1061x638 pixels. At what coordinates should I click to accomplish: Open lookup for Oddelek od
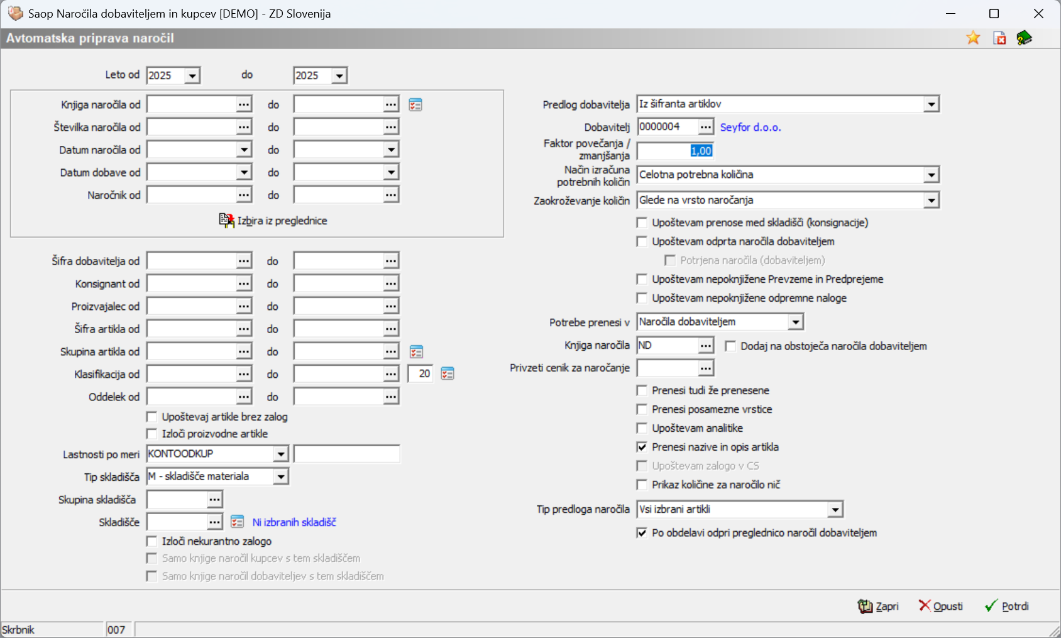click(x=244, y=397)
